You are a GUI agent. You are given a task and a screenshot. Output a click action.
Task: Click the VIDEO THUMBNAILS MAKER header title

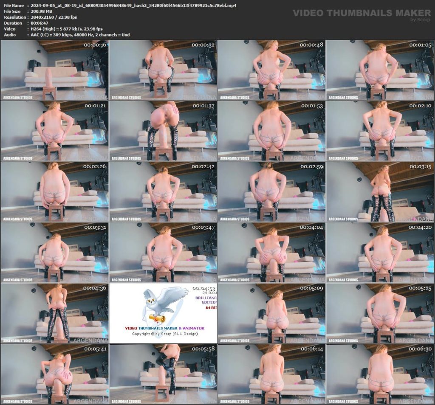(x=362, y=13)
